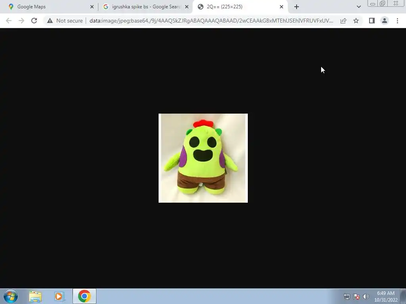Viewport: 406px width, 304px height.
Task: View the Not secure site information
Action: point(65,21)
